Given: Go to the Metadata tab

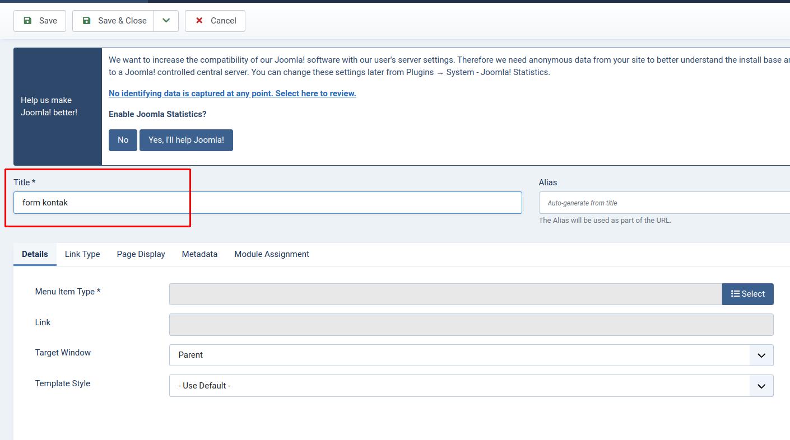Looking at the screenshot, I should click(x=199, y=254).
